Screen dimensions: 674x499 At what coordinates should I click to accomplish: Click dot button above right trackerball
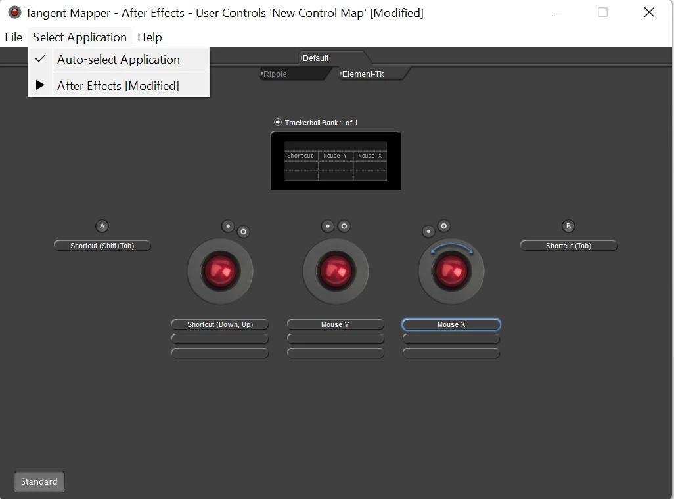[x=428, y=232]
